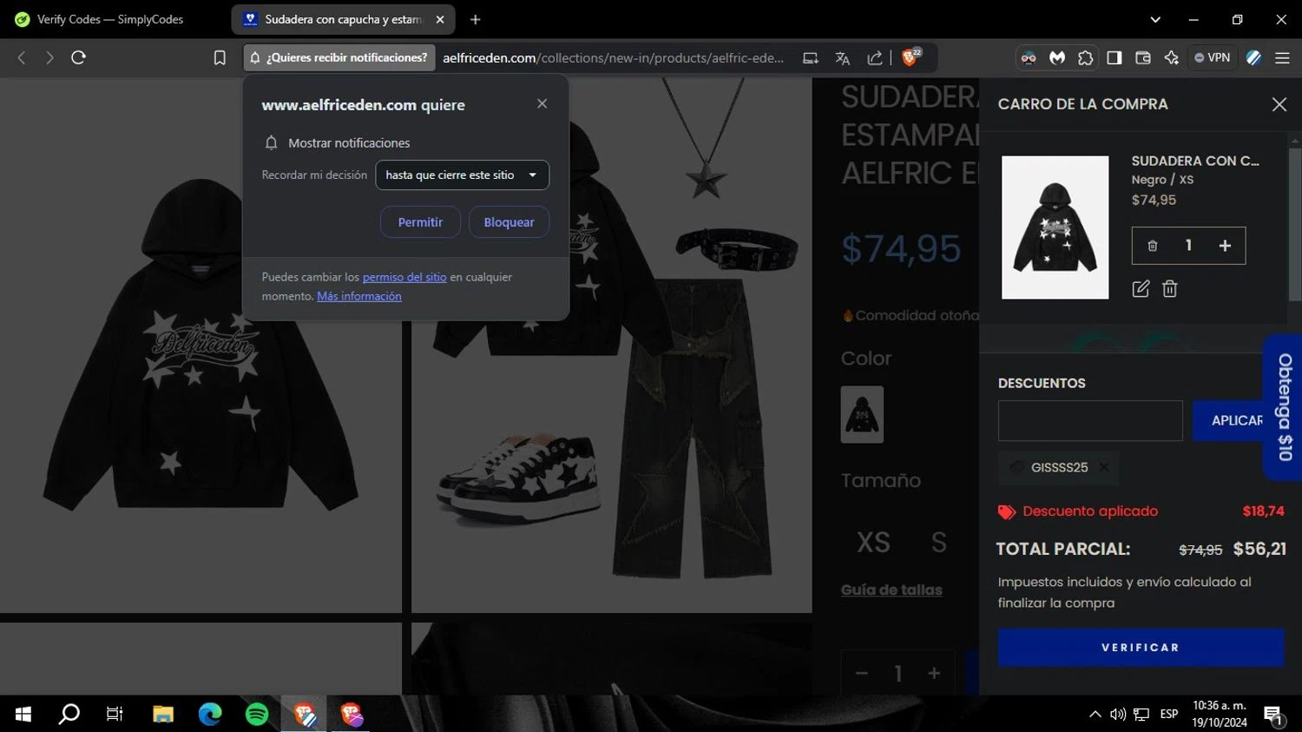Choose size S

tap(939, 543)
